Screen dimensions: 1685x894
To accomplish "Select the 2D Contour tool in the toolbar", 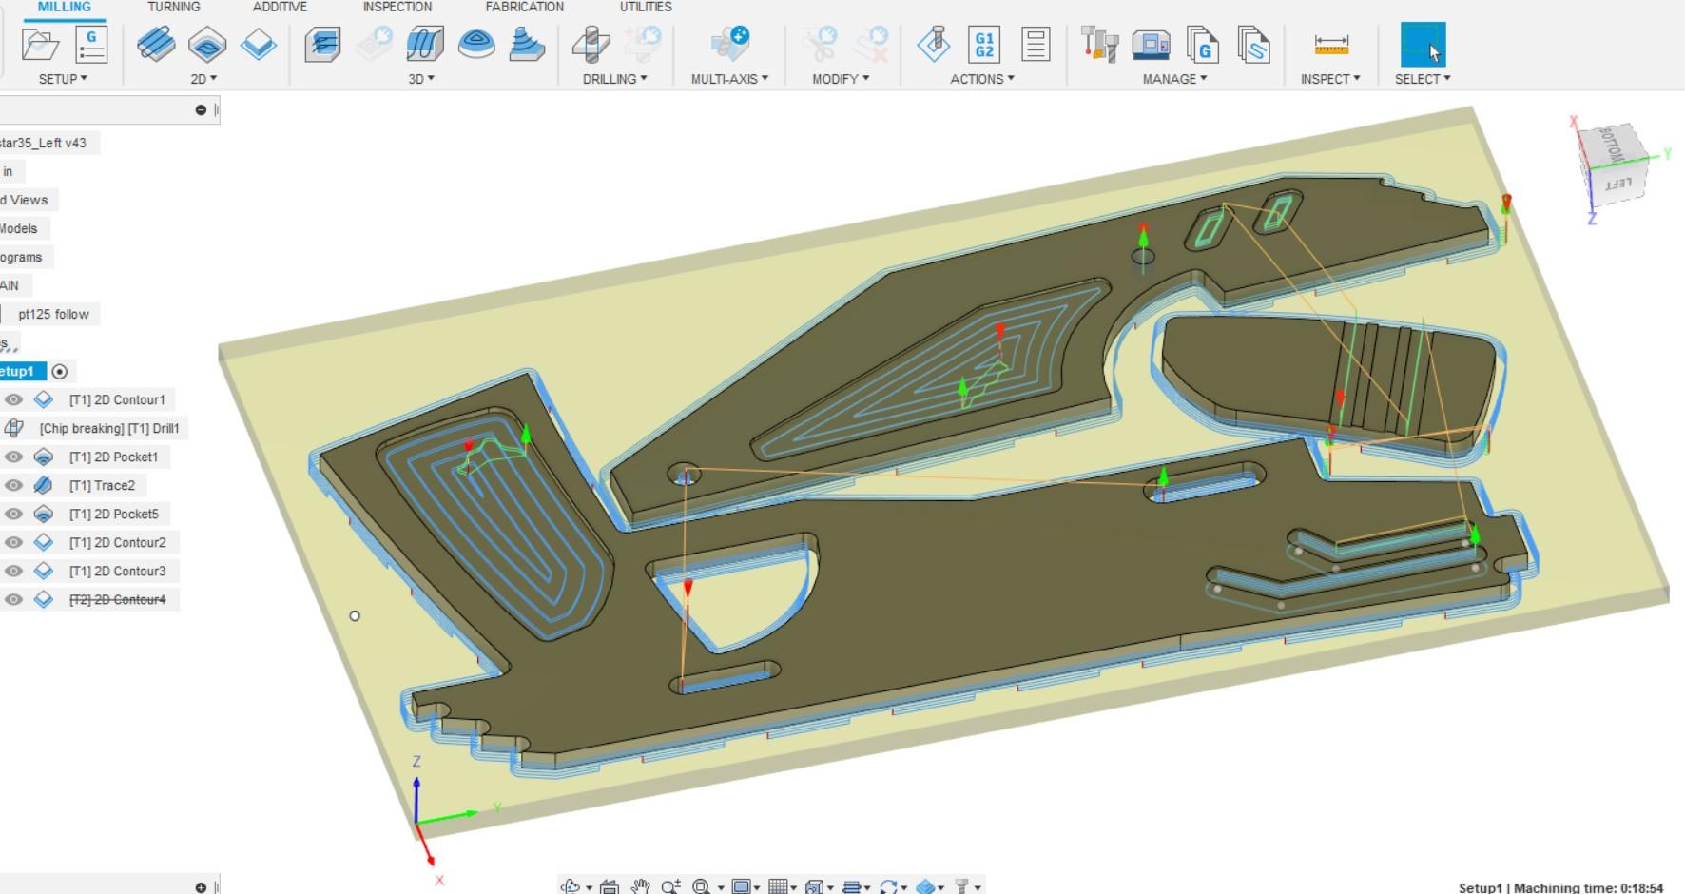I will click(259, 45).
